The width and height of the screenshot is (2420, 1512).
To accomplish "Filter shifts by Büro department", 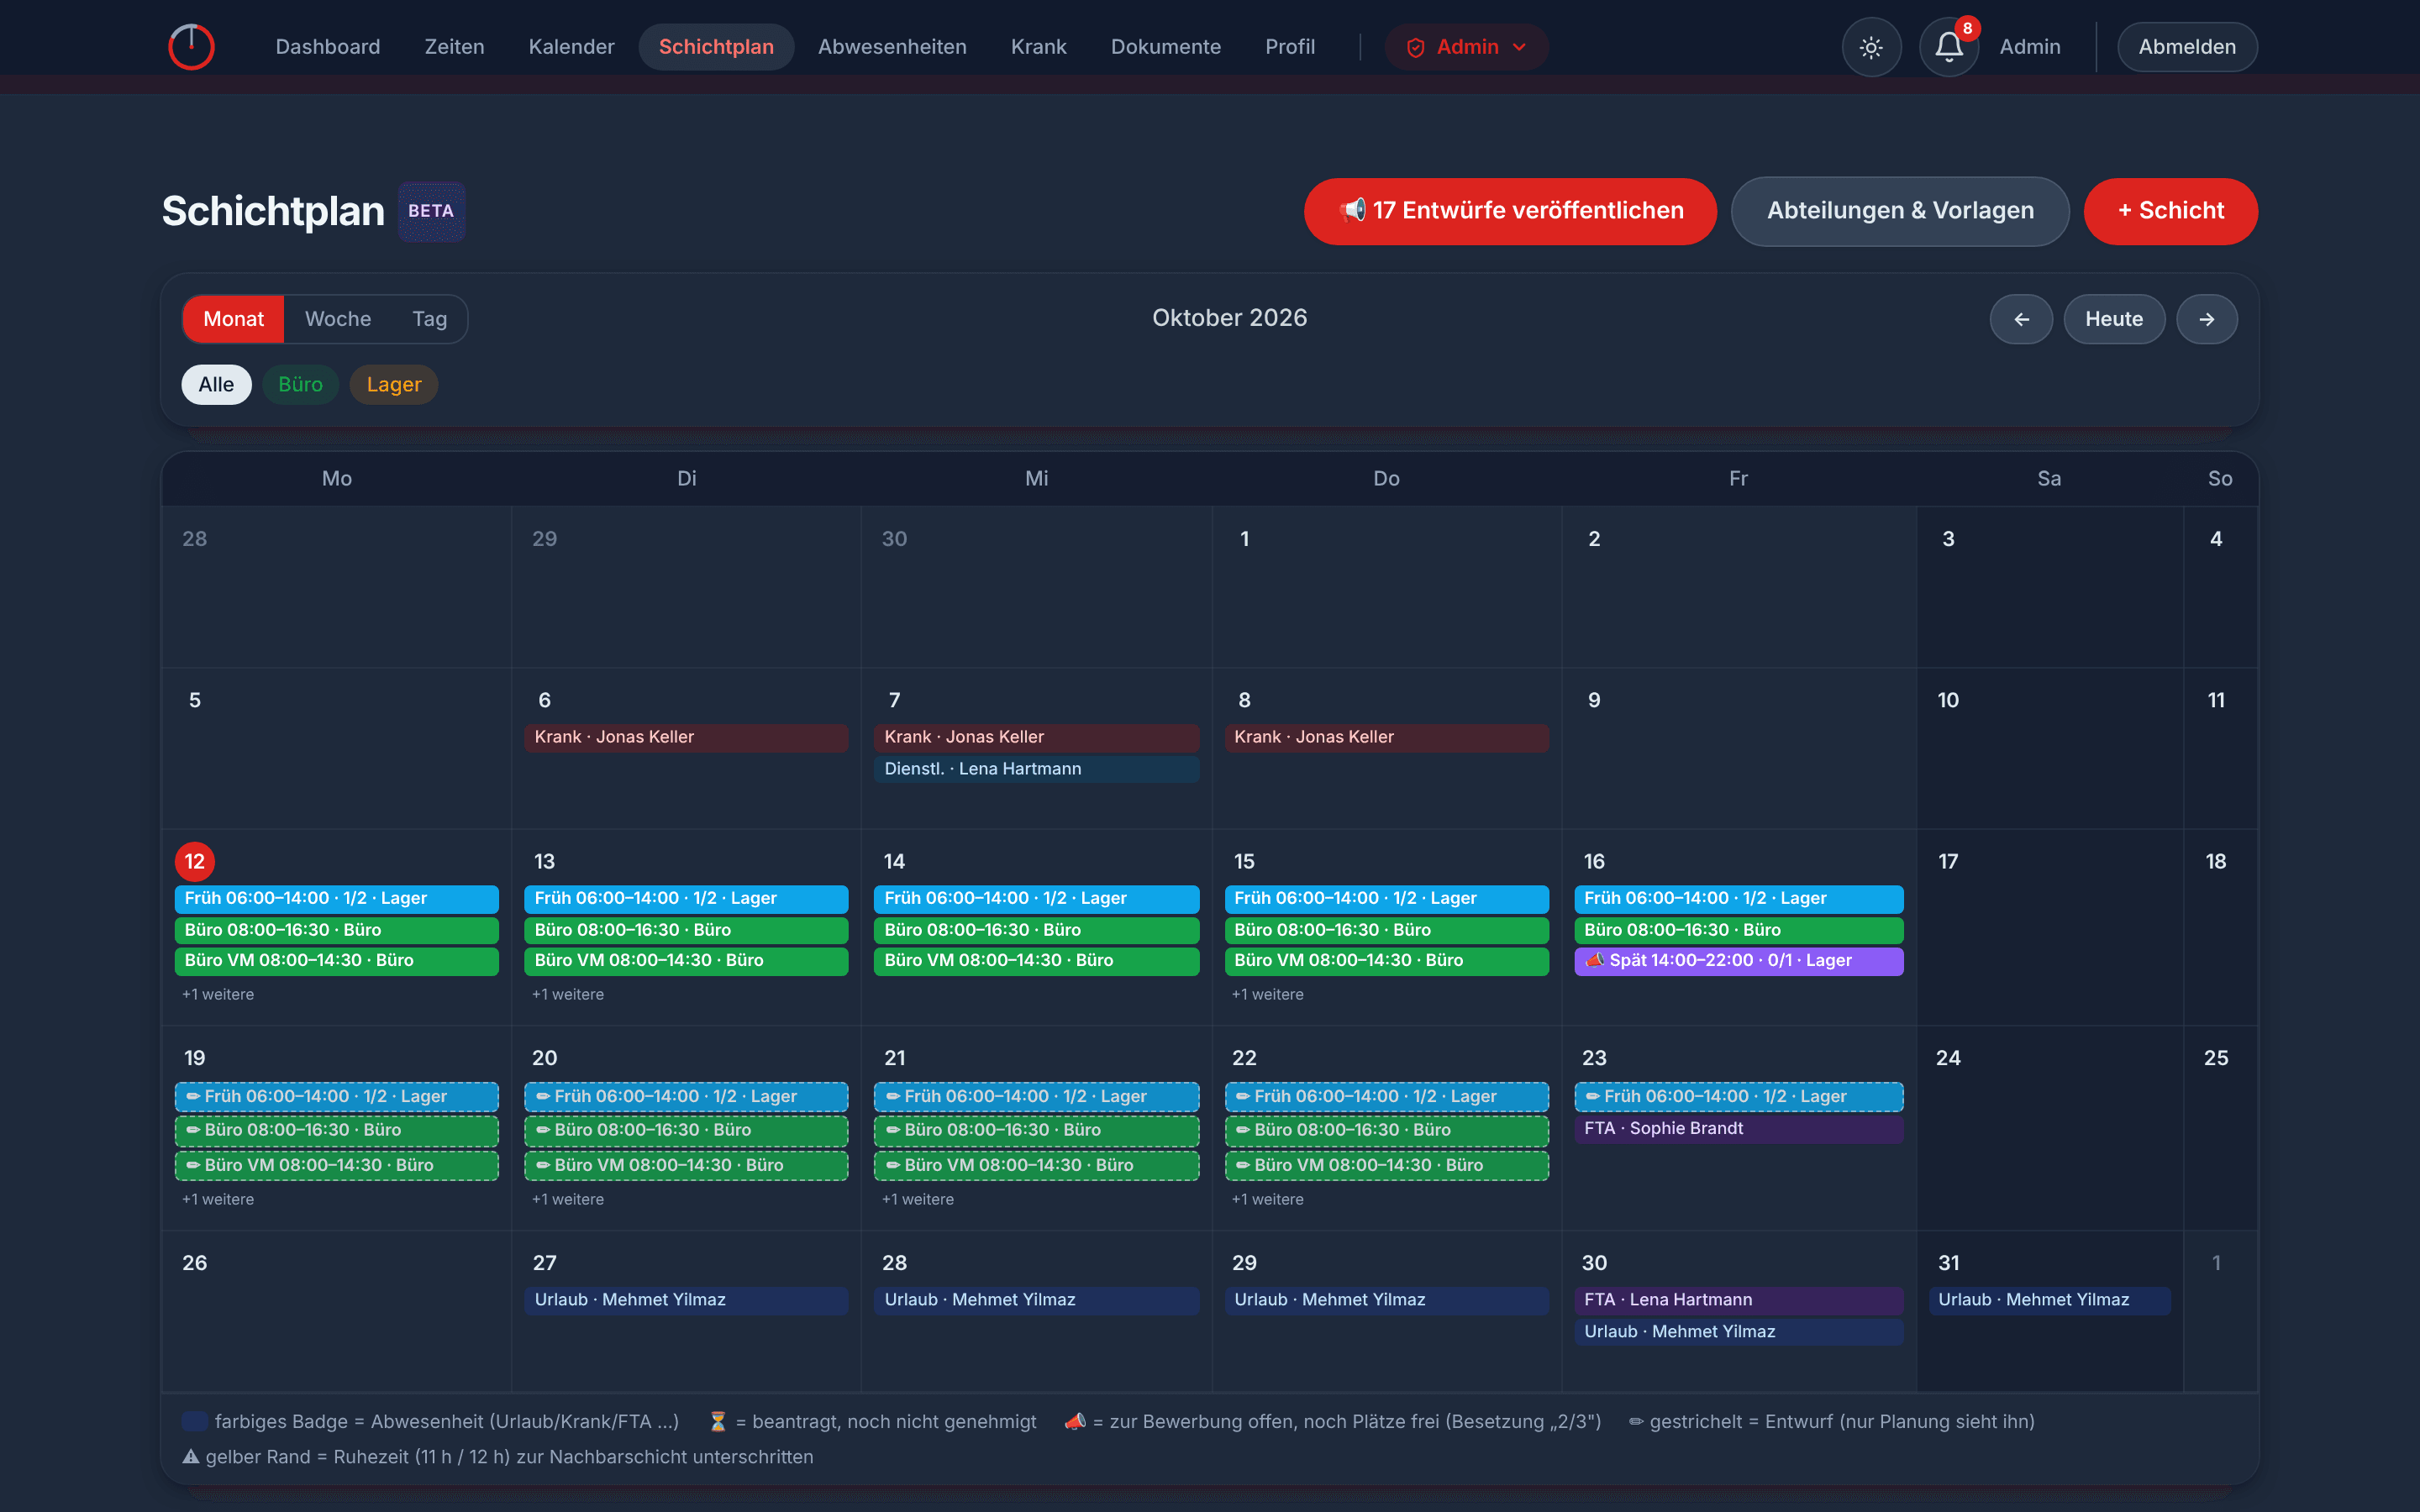I will [300, 385].
